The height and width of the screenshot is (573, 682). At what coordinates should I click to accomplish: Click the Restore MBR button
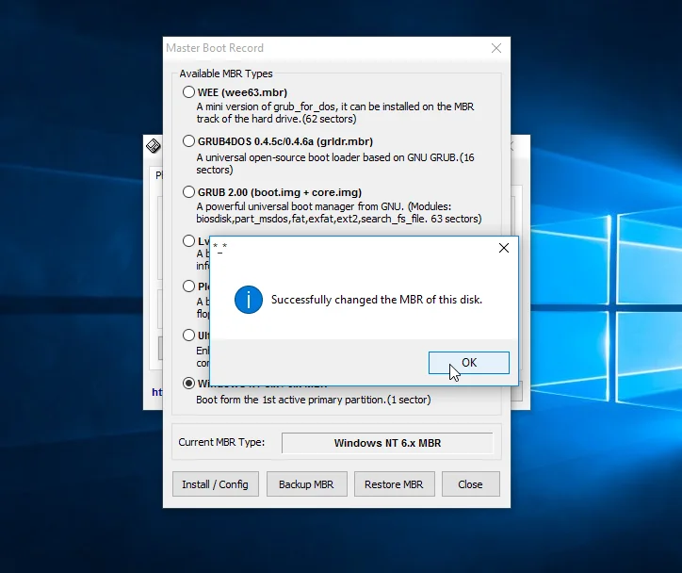(x=394, y=484)
